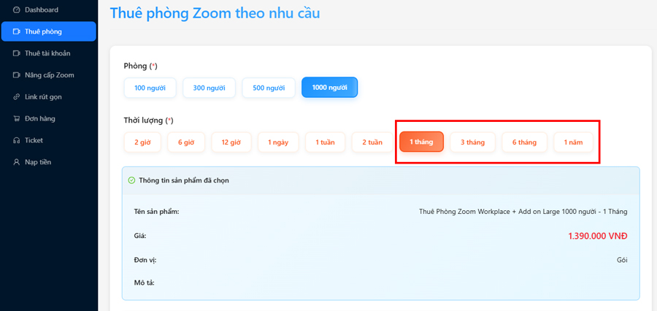Open the Ticket support page
This screenshot has height=311, width=657.
click(x=49, y=140)
